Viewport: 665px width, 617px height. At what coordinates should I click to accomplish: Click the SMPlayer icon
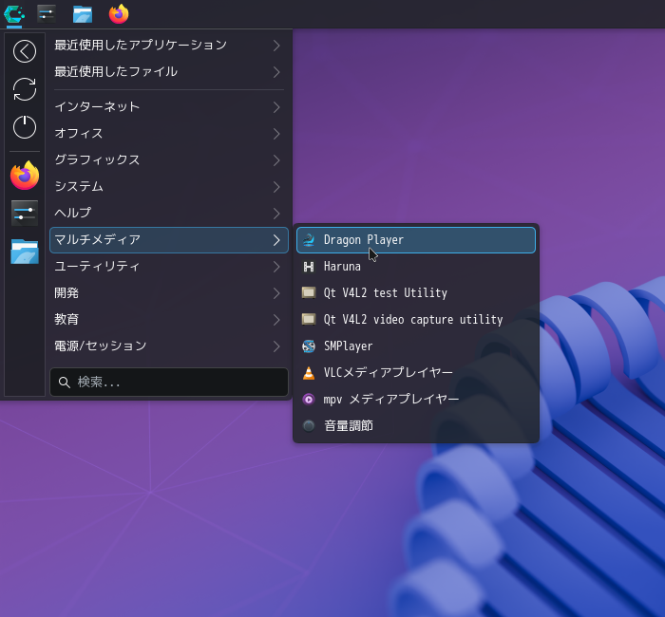(309, 346)
